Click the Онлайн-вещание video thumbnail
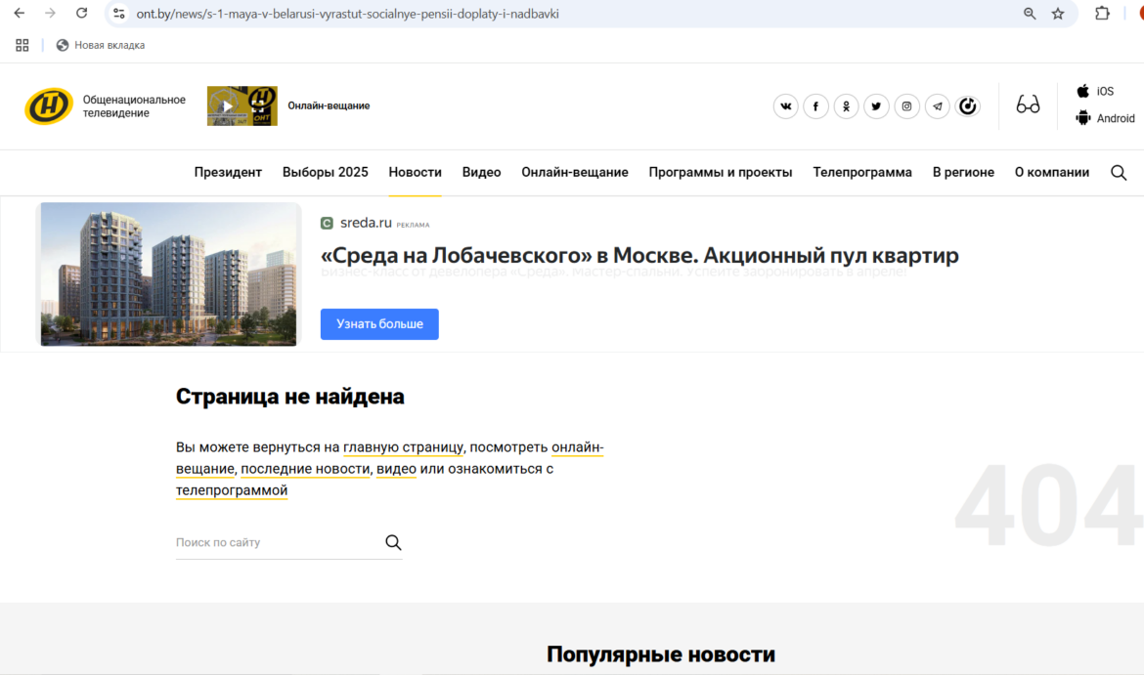This screenshot has height=675, width=1144. [242, 105]
